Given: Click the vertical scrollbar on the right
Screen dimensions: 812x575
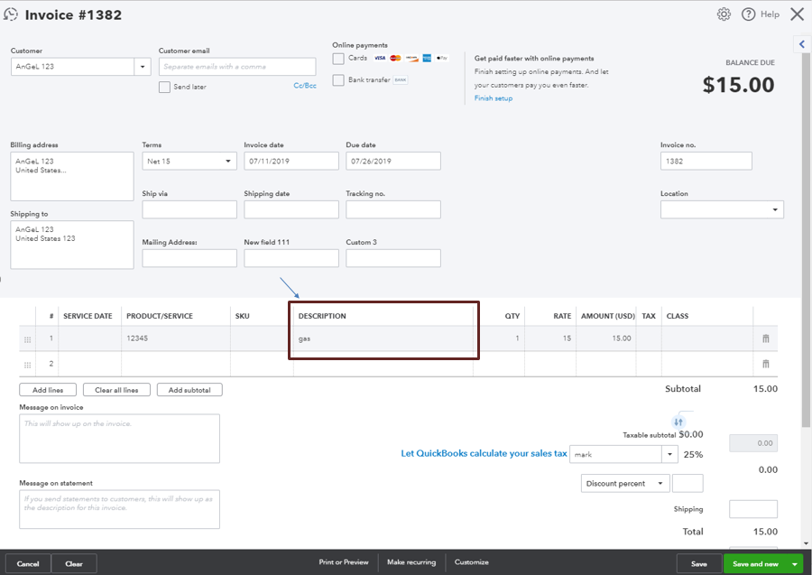Looking at the screenshot, I should pos(806,238).
